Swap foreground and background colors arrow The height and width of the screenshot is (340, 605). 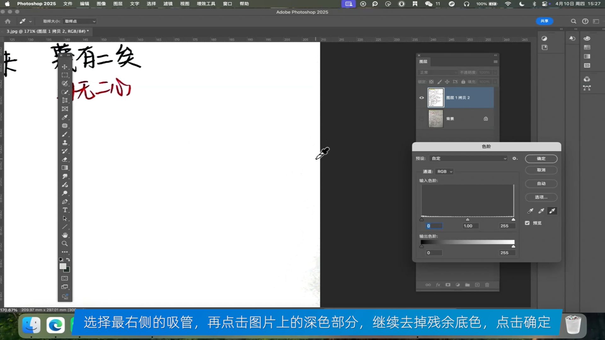(68, 260)
